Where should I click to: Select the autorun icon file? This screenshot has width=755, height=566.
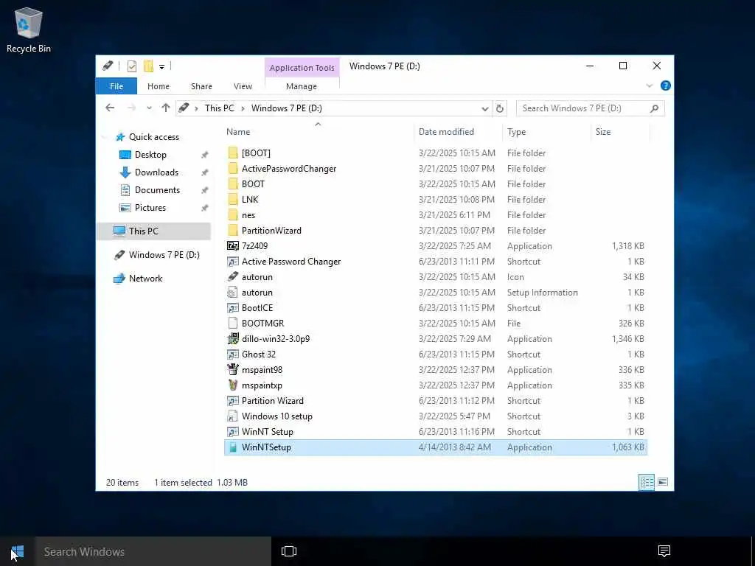257,277
